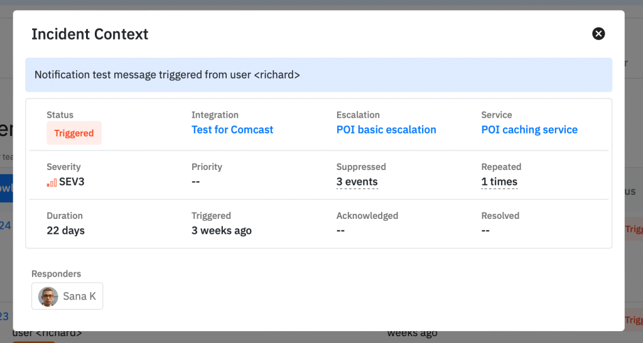
Task: Click Sana K's avatar photo
Action: (48, 297)
